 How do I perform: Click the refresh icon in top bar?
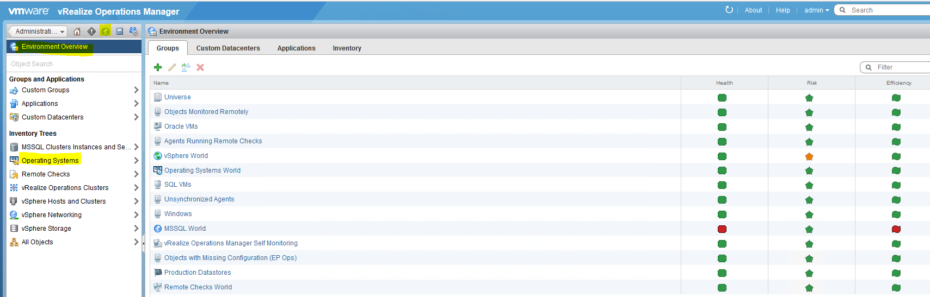pos(729,10)
